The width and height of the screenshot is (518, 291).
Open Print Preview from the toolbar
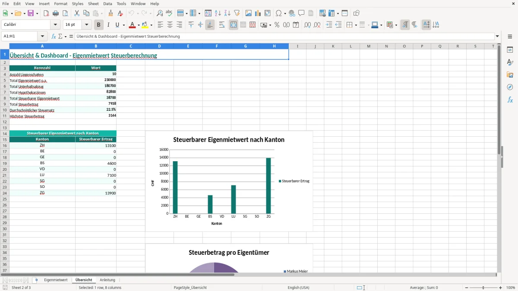[65, 13]
